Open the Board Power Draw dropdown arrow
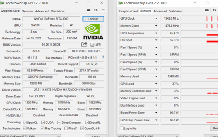This screenshot has height=137, width=218. pyautogui.click(x=156, y=113)
